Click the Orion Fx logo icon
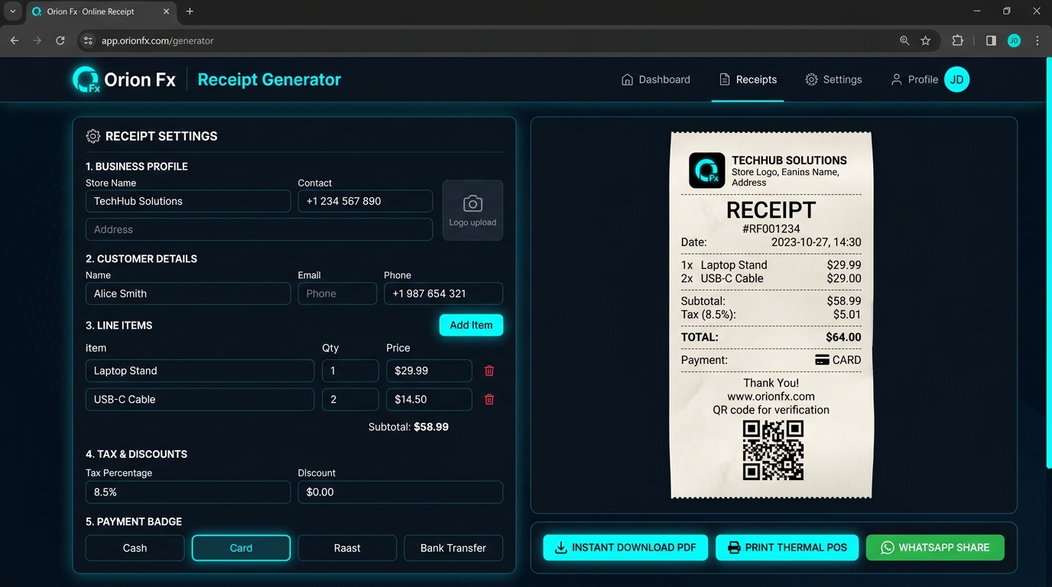This screenshot has height=587, width=1052. [x=86, y=79]
